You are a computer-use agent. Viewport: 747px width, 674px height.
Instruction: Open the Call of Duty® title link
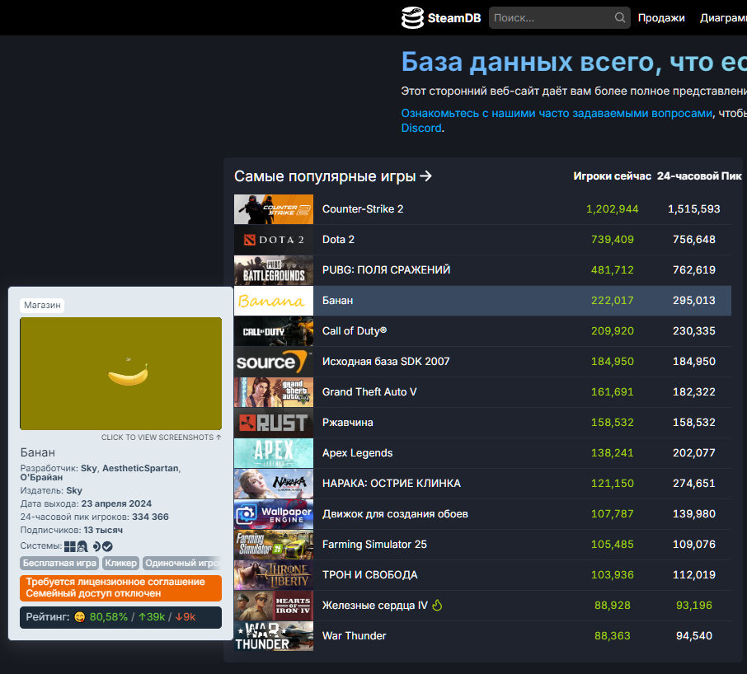pyautogui.click(x=355, y=330)
